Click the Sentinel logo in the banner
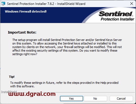 point(116,14)
